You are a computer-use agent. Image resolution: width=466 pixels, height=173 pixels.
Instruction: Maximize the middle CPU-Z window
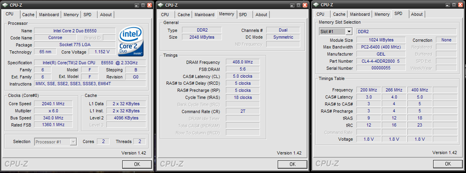[x=298, y=5]
